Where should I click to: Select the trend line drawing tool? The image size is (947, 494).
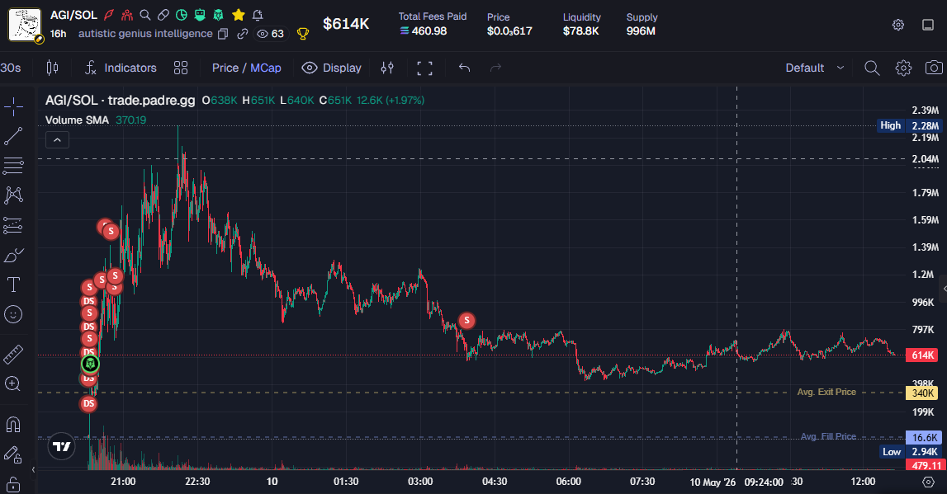point(13,136)
